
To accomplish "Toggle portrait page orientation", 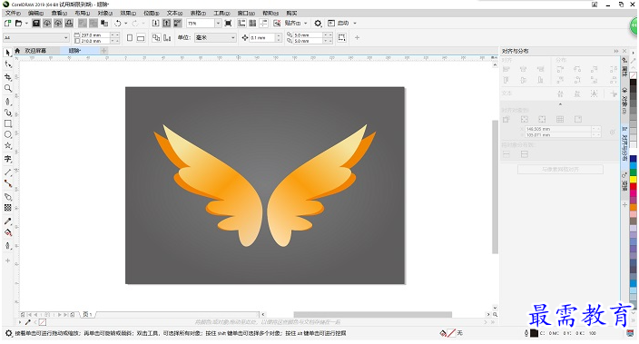I will 130,38.
